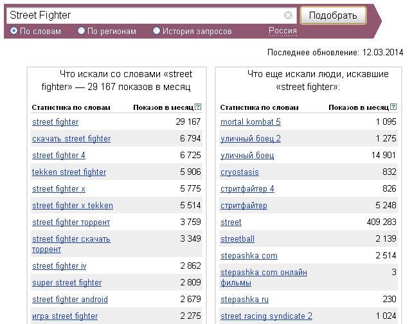Open the 'street fighter' keyword link
Viewport: 412px width, 324px height.
pos(55,122)
